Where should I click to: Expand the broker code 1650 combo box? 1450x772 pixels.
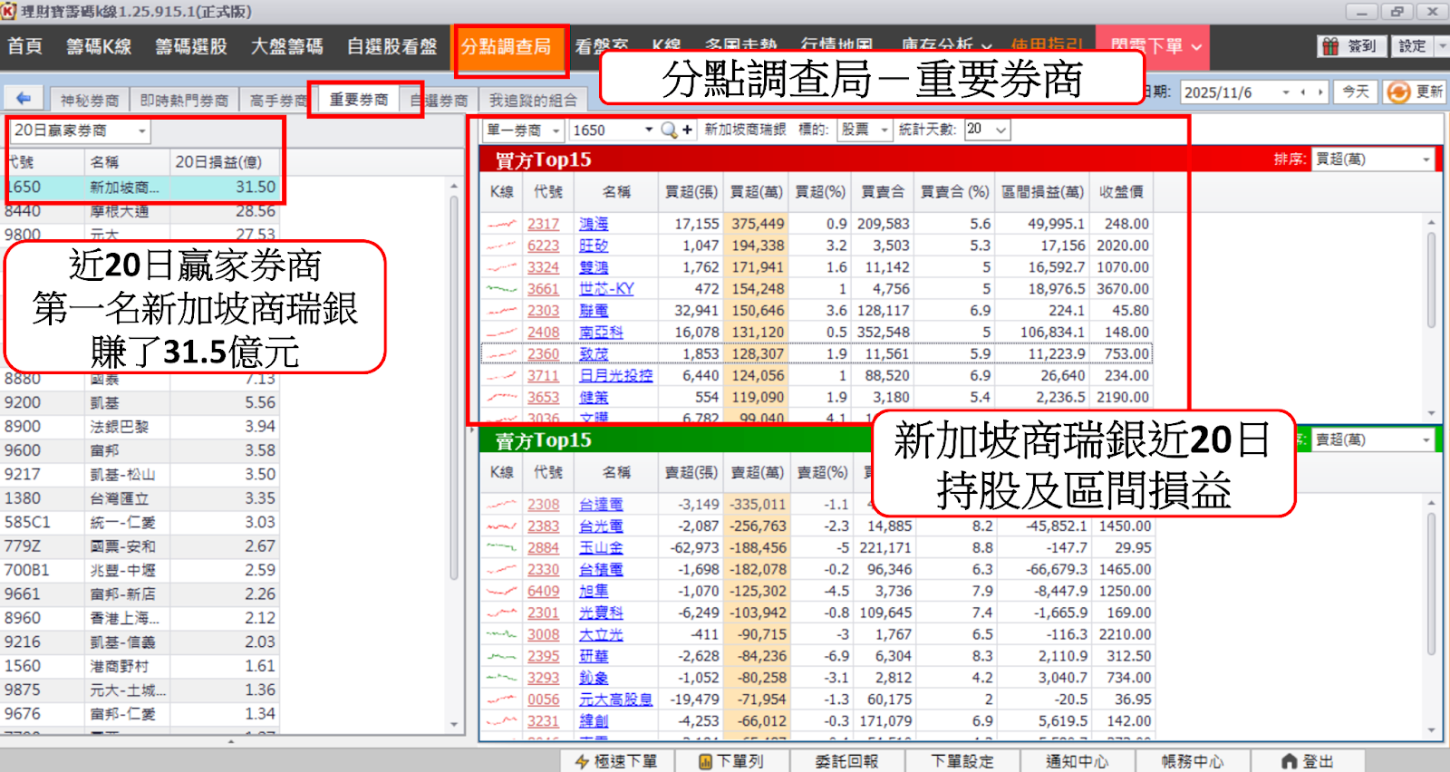coord(649,130)
